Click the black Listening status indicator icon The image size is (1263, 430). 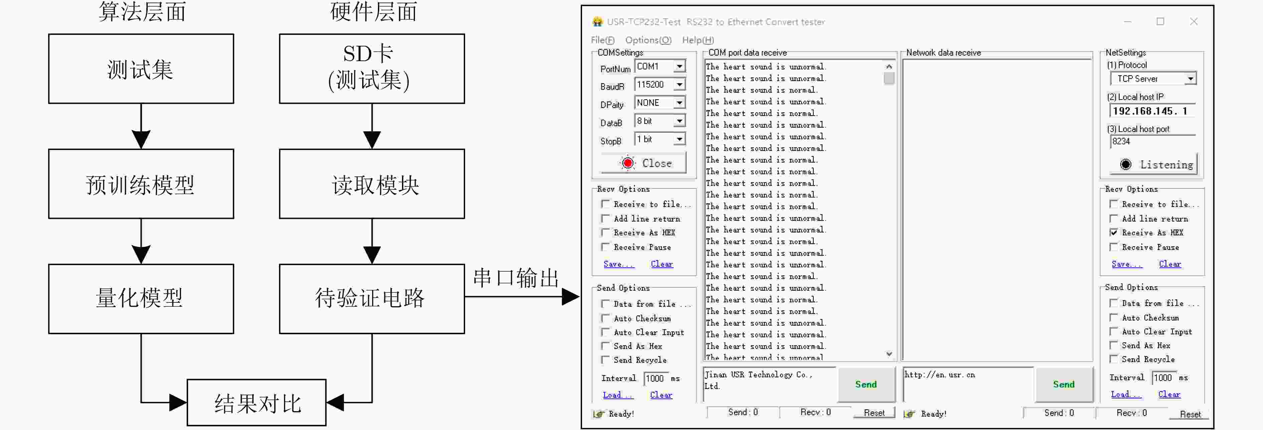coord(1126,165)
